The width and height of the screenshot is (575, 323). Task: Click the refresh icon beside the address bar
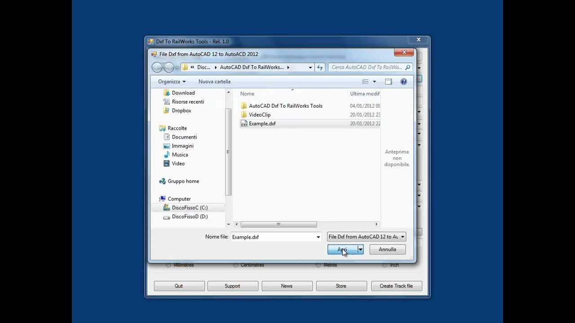(x=320, y=67)
